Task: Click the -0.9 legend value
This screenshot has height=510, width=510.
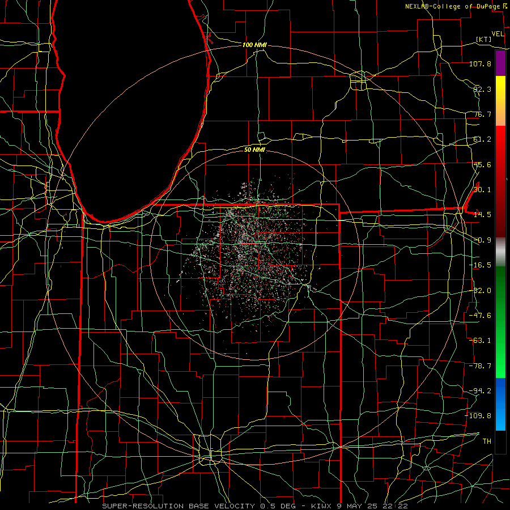Action: click(482, 240)
